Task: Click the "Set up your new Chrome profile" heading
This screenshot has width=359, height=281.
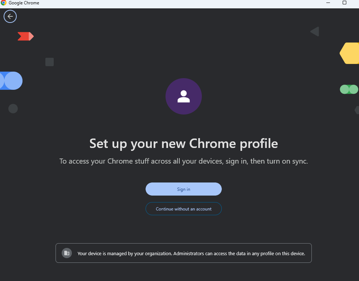Action: pyautogui.click(x=184, y=144)
